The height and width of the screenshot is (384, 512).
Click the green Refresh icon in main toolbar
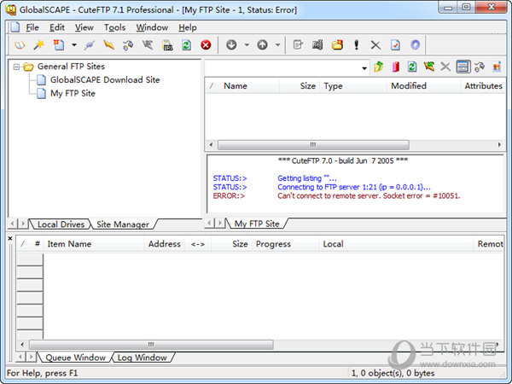pos(186,44)
